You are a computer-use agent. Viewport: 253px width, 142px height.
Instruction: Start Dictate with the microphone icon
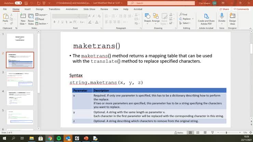tap(222, 16)
